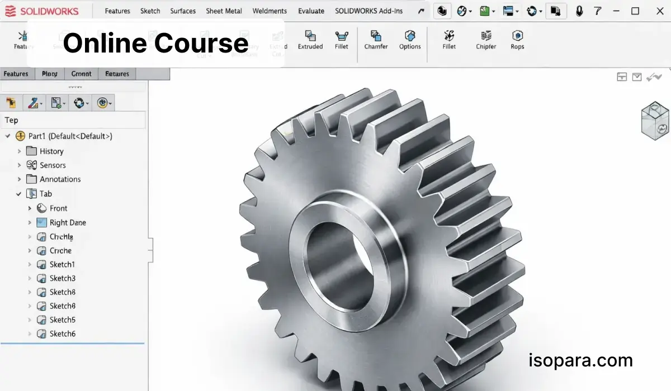Select Sketch5 in the feature tree
The image size is (671, 391).
tap(62, 320)
